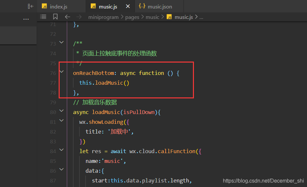The image size is (307, 187).
Task: Collapse comment block at line 73
Action: click(x=62, y=42)
